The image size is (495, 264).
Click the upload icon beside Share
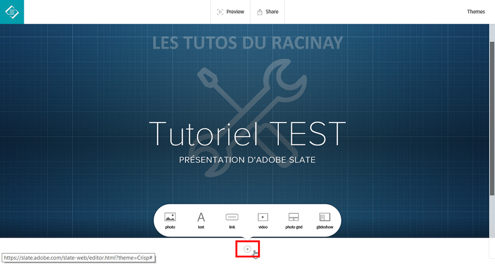(260, 12)
